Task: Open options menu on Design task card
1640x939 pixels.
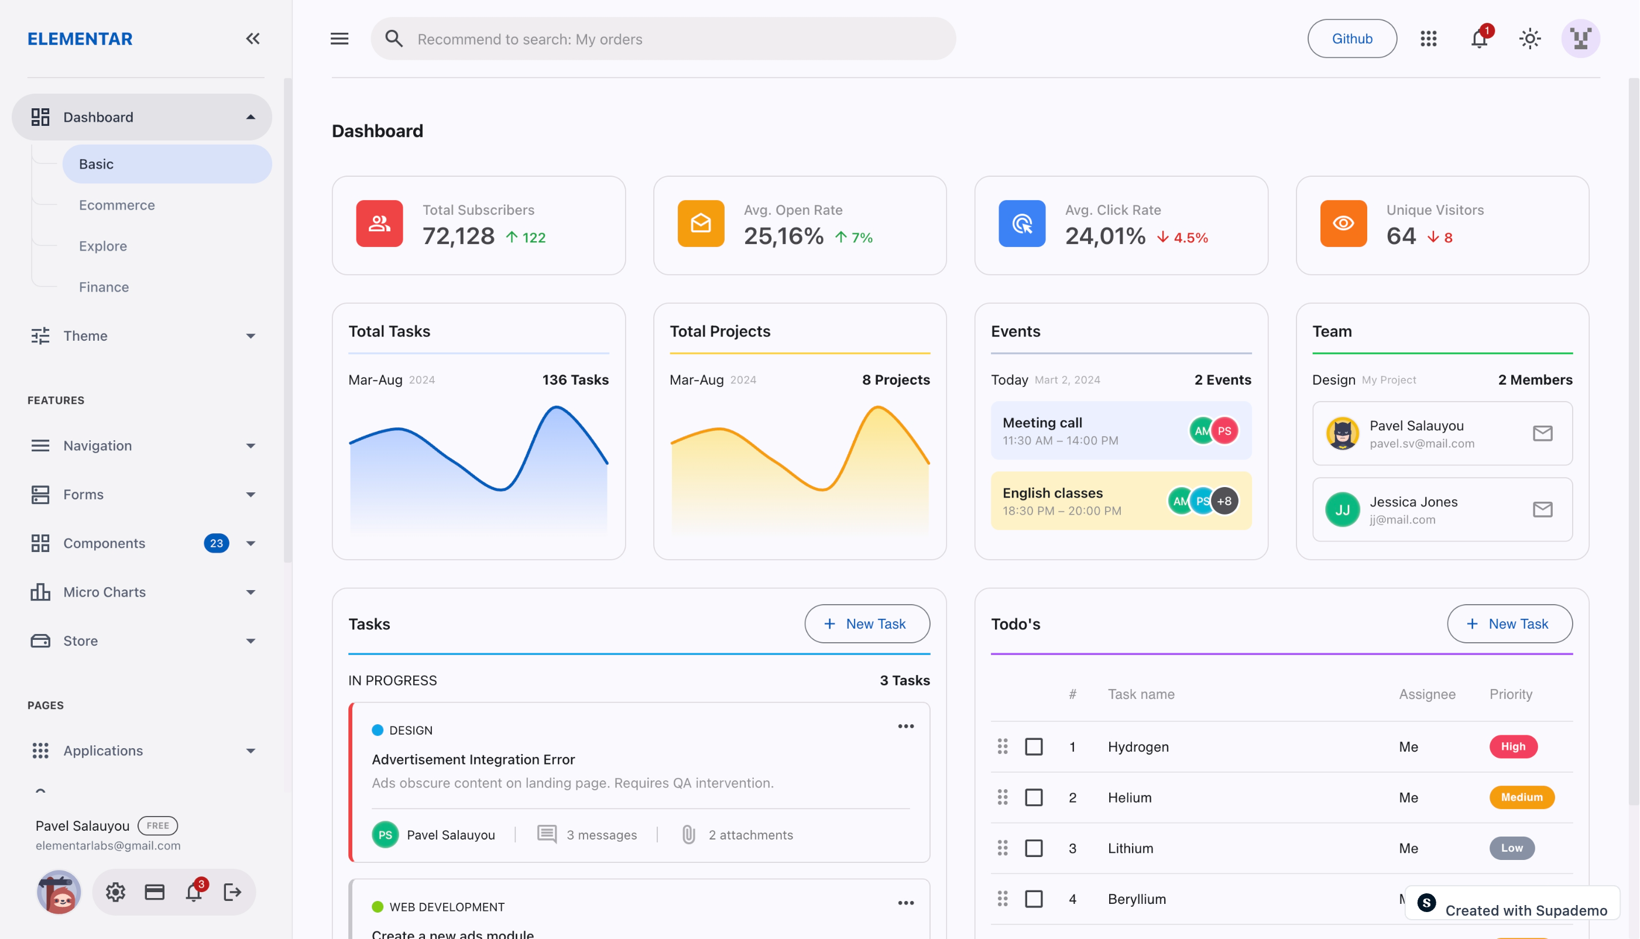Action: [905, 726]
